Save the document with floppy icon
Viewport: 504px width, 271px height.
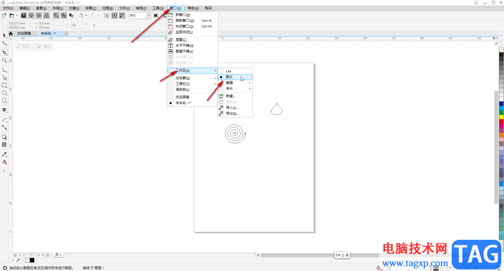click(x=24, y=15)
